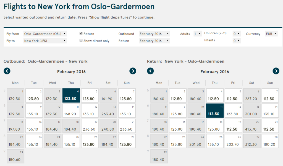283x166 pixels.
Task: Select return February 13 at 301.00
Action: click(252, 111)
